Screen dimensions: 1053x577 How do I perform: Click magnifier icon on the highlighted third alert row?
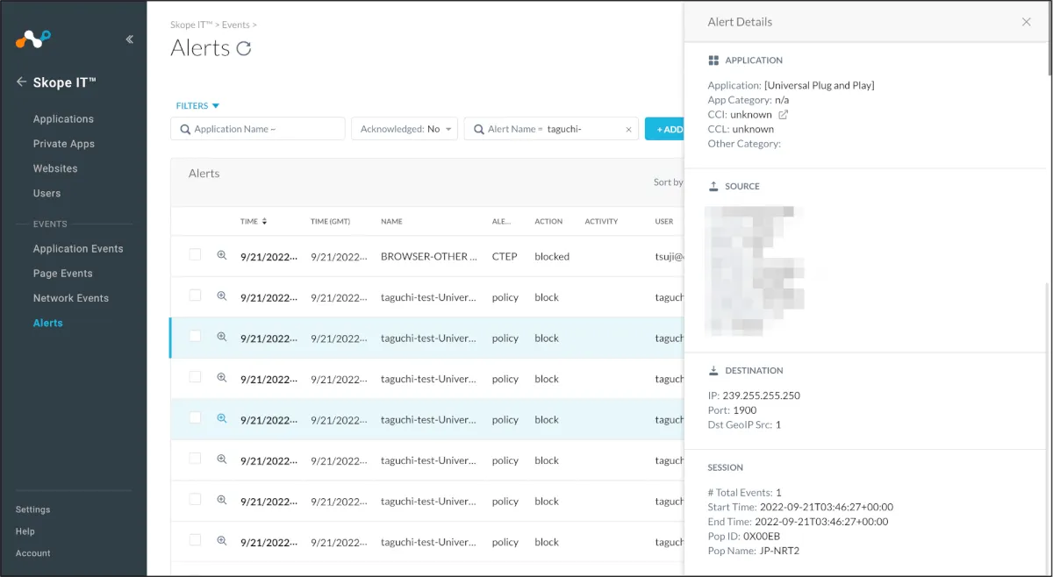(222, 337)
